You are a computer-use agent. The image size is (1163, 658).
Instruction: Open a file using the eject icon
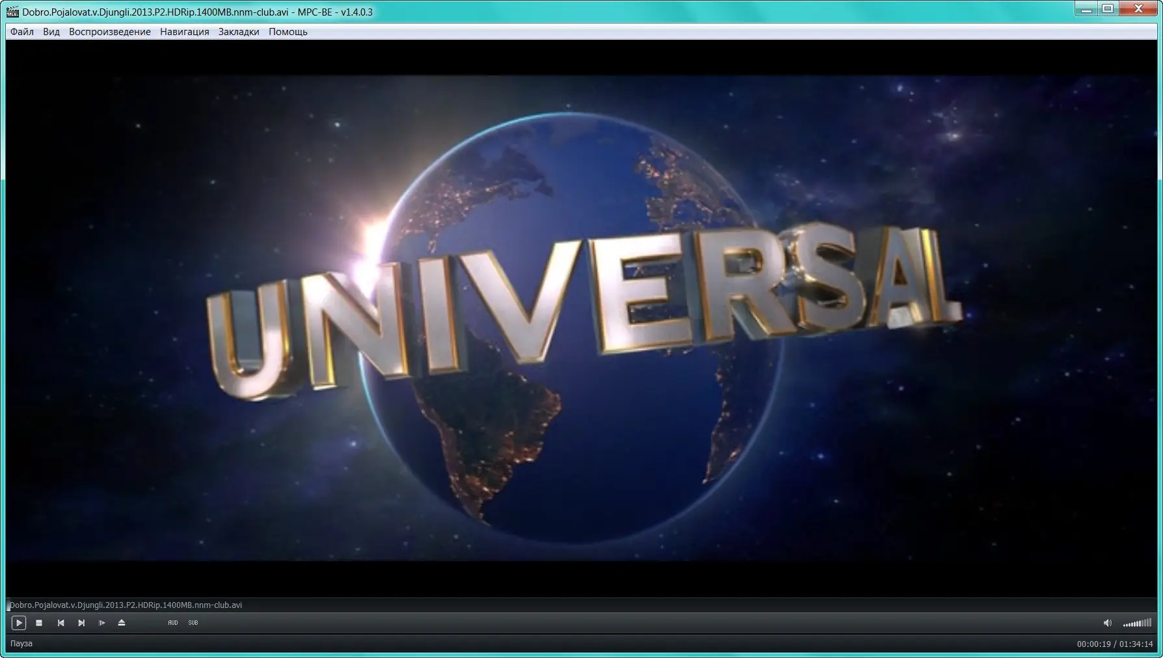coord(122,623)
